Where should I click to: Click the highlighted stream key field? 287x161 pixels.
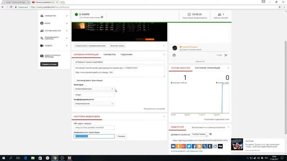click(x=94, y=136)
